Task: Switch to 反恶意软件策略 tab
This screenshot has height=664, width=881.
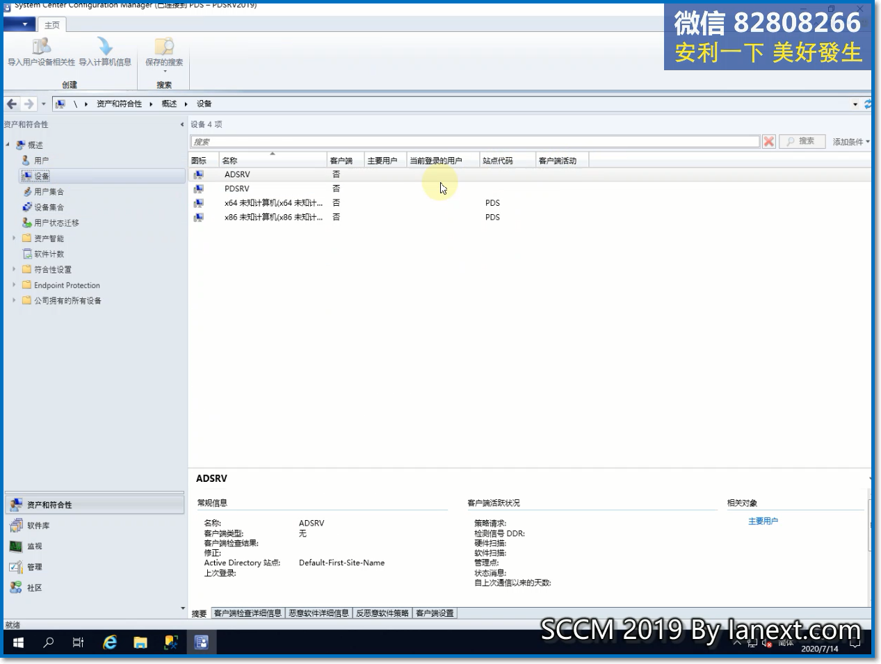Action: click(382, 613)
